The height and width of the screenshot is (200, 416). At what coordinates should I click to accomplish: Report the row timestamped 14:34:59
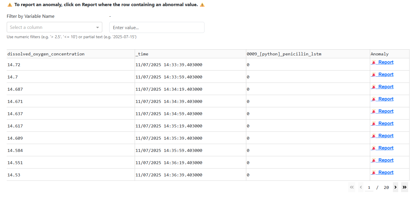click(x=386, y=111)
